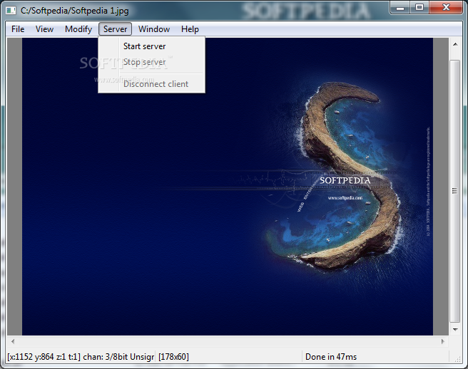468x369 pixels.
Task: Click the vertical scrollbar down arrow
Action: click(455, 329)
